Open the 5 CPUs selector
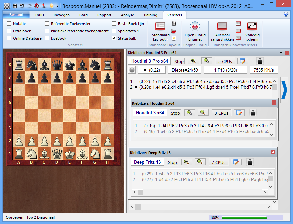The image size is (293, 224). point(225,61)
